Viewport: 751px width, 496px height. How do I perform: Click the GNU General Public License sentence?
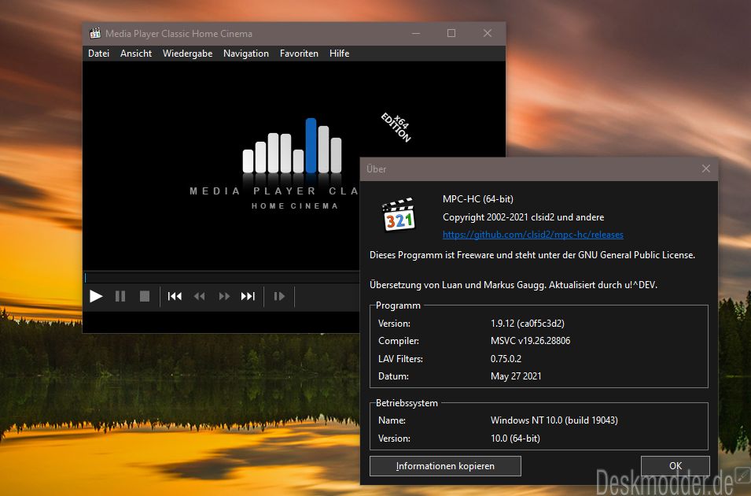(x=532, y=255)
